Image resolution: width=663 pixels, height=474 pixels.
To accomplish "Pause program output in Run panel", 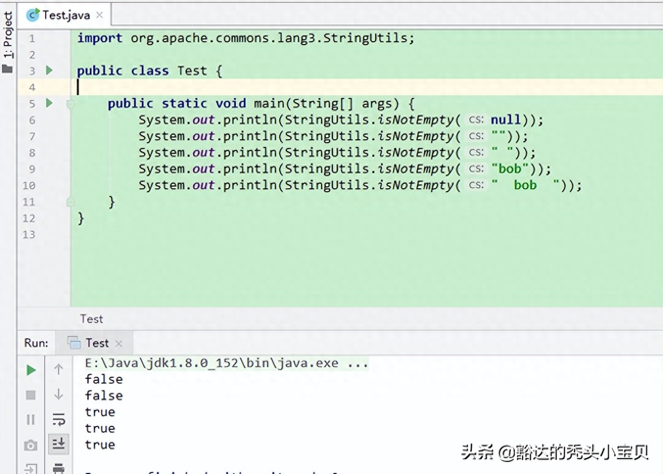I will pos(31,420).
